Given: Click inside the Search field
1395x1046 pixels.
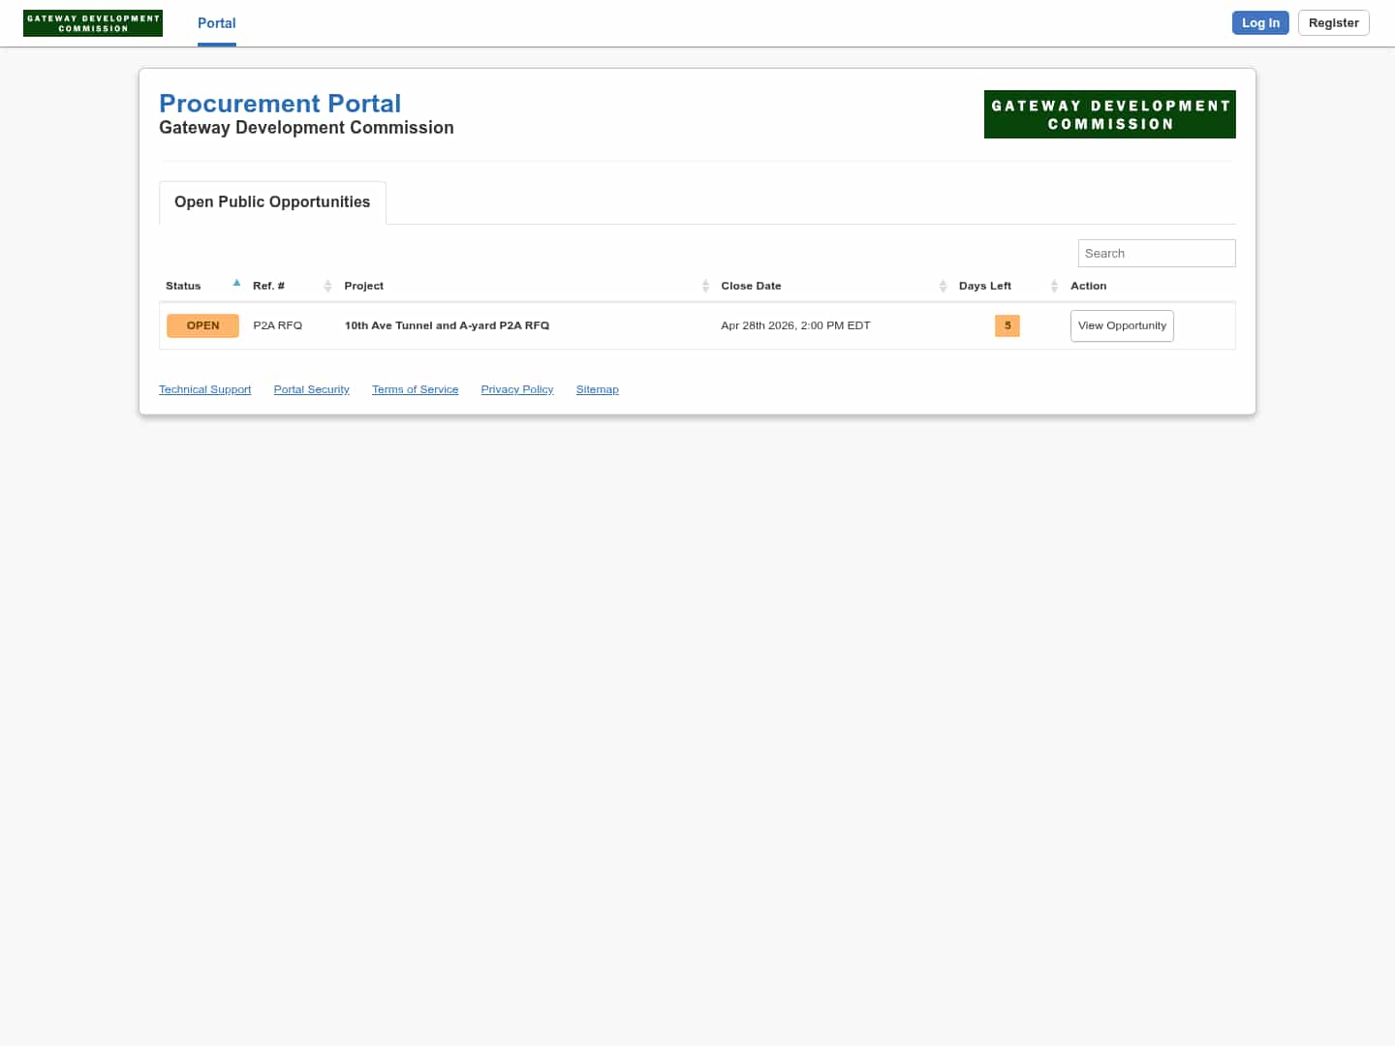Looking at the screenshot, I should click(x=1156, y=253).
